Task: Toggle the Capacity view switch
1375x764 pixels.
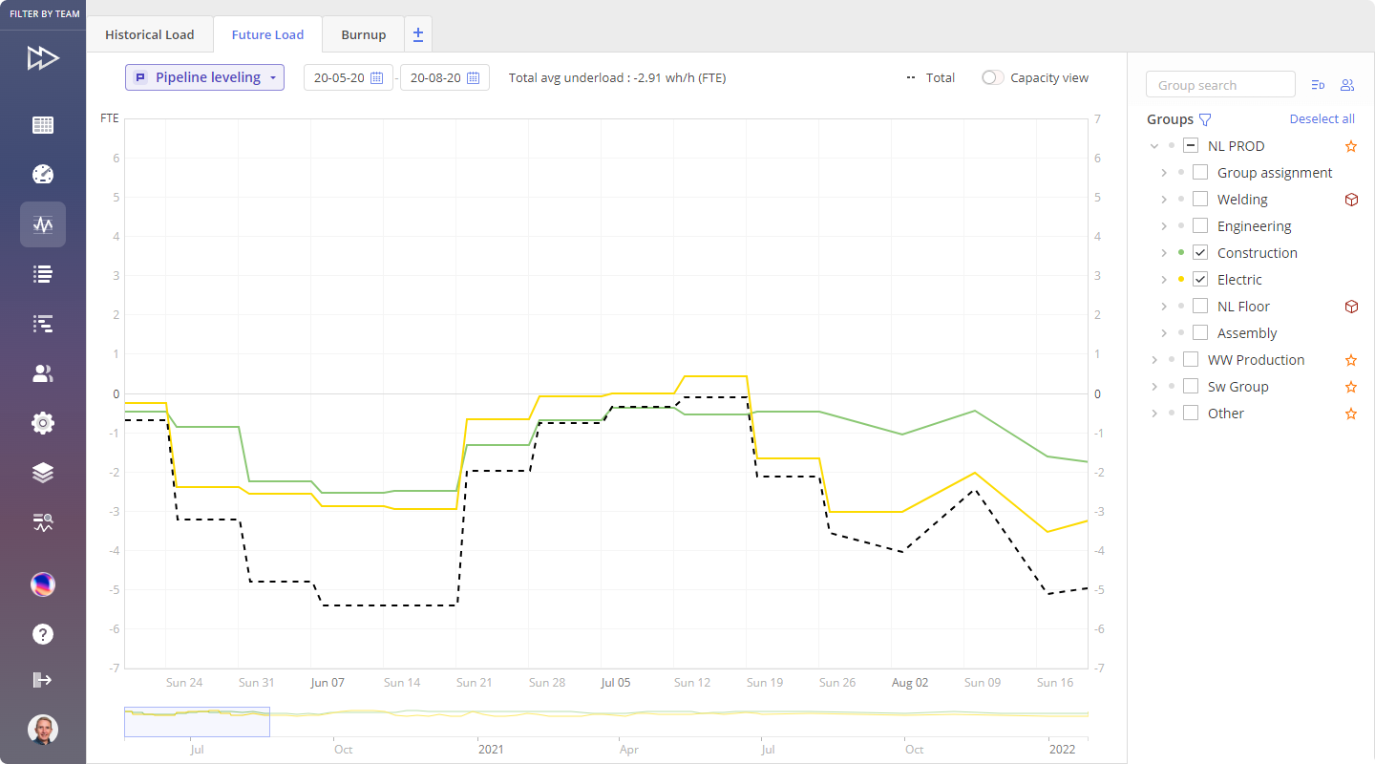Action: [994, 78]
